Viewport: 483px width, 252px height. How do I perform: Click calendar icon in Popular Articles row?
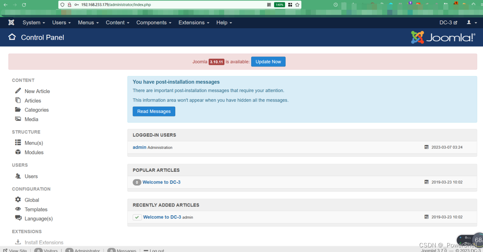(426, 182)
